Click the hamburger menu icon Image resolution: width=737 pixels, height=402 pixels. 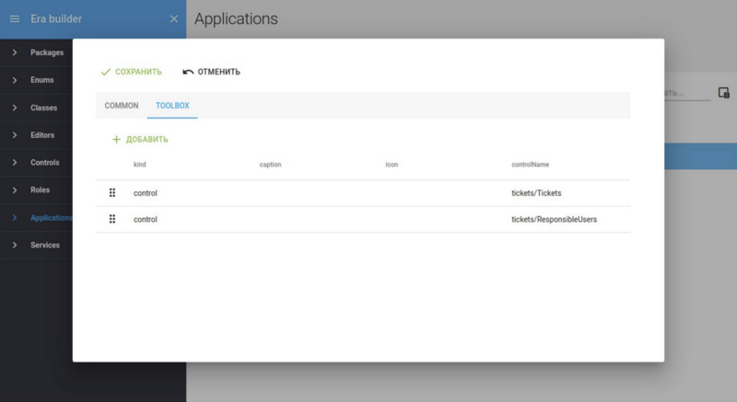(15, 18)
